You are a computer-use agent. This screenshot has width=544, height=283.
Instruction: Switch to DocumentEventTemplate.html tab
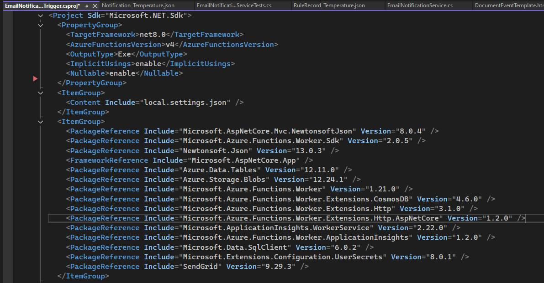[x=509, y=5]
